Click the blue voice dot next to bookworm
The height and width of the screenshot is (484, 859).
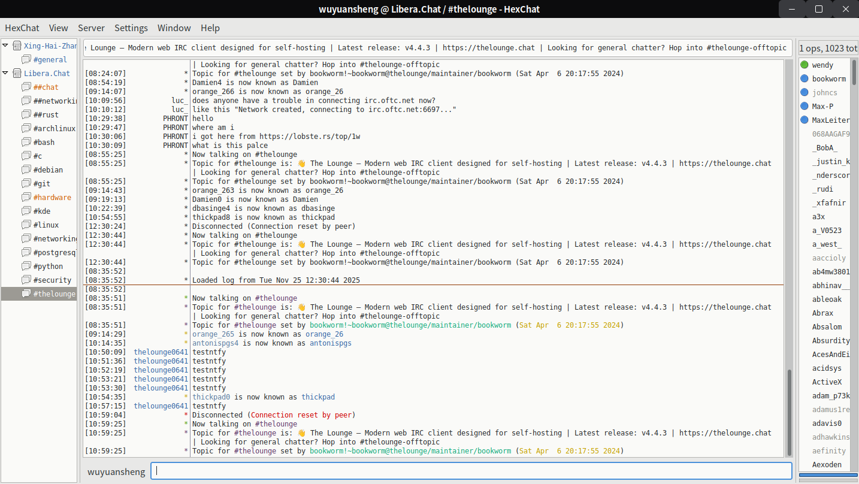pyautogui.click(x=804, y=78)
